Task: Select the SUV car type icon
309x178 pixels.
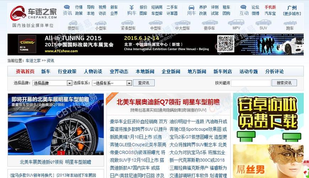Action: (x=263, y=22)
